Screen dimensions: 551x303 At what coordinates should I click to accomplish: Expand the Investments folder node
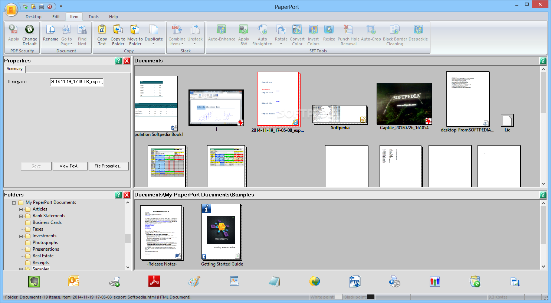[21, 236]
